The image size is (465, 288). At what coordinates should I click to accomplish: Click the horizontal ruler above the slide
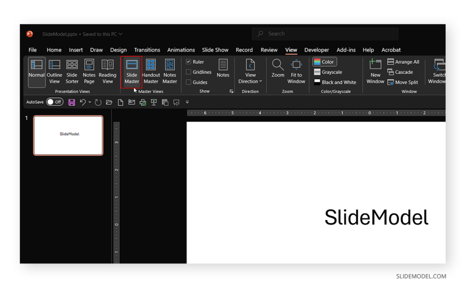[x=316, y=113]
